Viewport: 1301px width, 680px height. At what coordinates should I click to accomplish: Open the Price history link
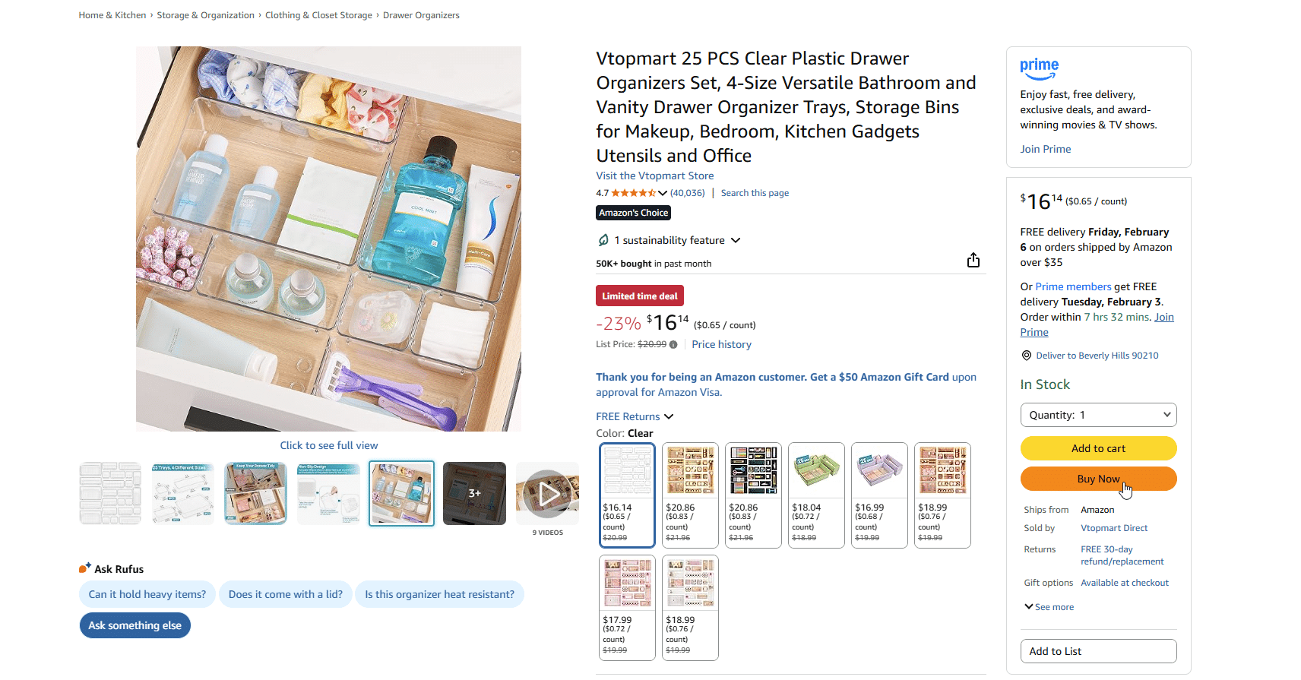(x=721, y=344)
